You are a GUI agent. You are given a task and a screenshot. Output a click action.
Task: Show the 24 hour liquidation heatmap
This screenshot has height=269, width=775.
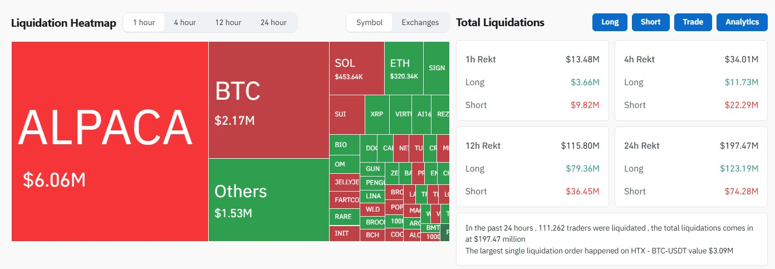(x=273, y=22)
